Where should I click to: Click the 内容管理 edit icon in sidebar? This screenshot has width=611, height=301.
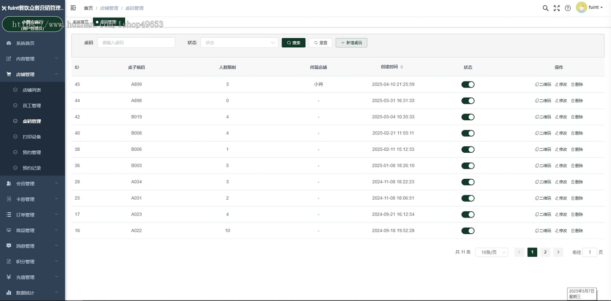9,59
